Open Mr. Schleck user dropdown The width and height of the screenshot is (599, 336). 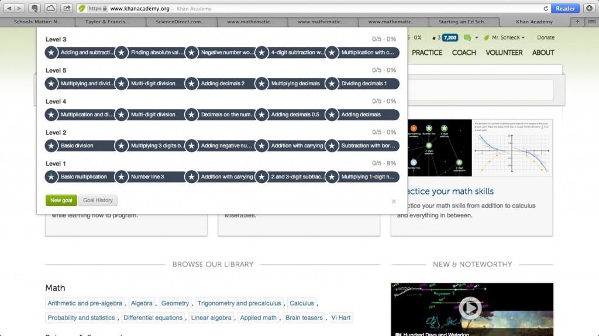tap(504, 37)
